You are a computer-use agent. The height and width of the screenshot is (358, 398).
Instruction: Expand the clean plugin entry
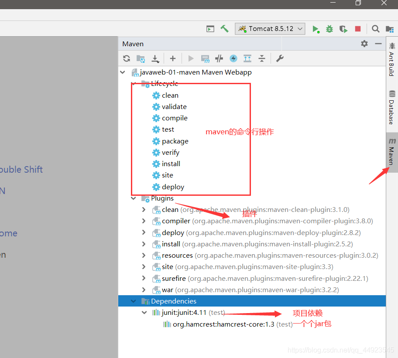pyautogui.click(x=144, y=209)
